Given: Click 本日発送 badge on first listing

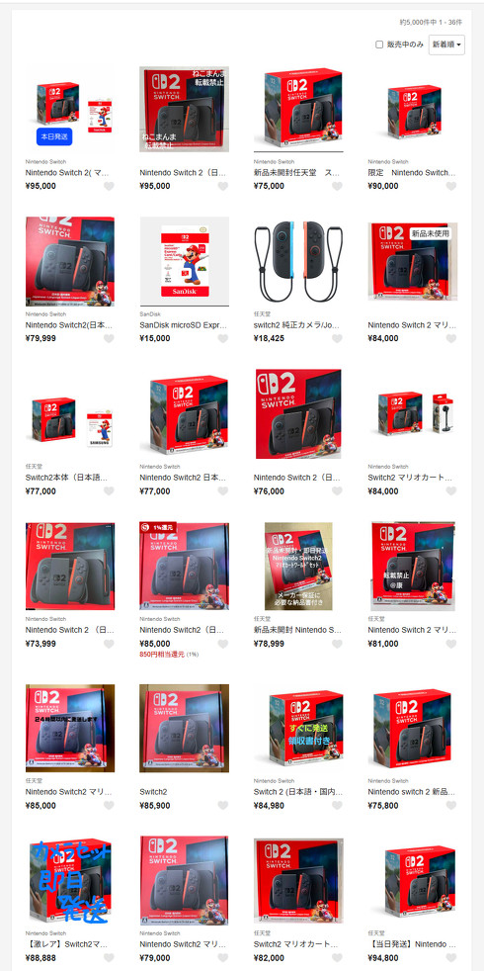Looking at the screenshot, I should click(x=54, y=136).
